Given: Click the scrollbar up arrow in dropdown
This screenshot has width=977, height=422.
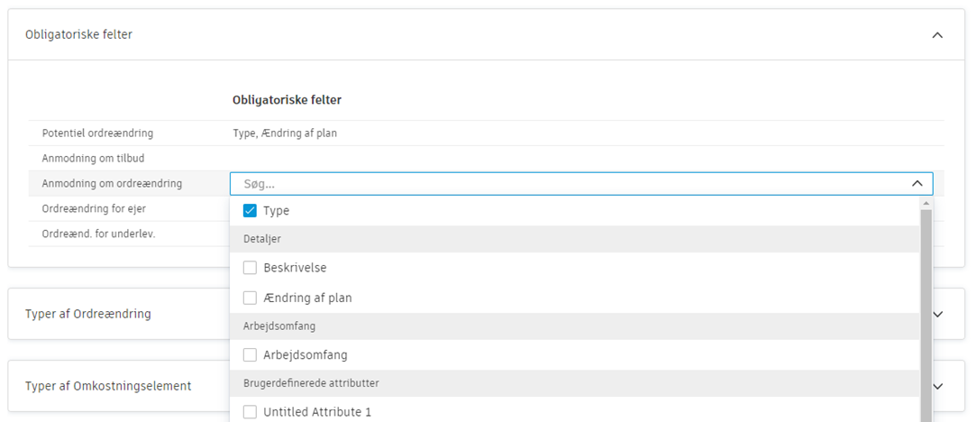Looking at the screenshot, I should [x=926, y=204].
